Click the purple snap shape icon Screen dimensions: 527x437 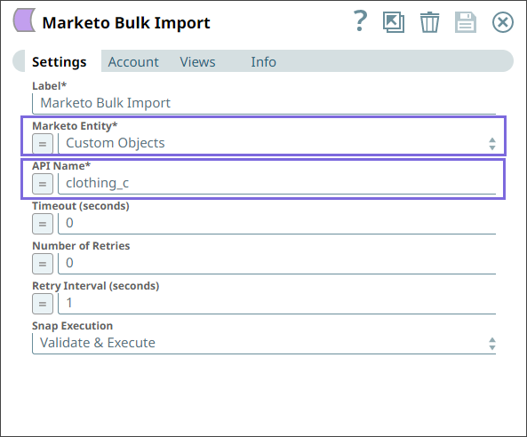coord(24,20)
